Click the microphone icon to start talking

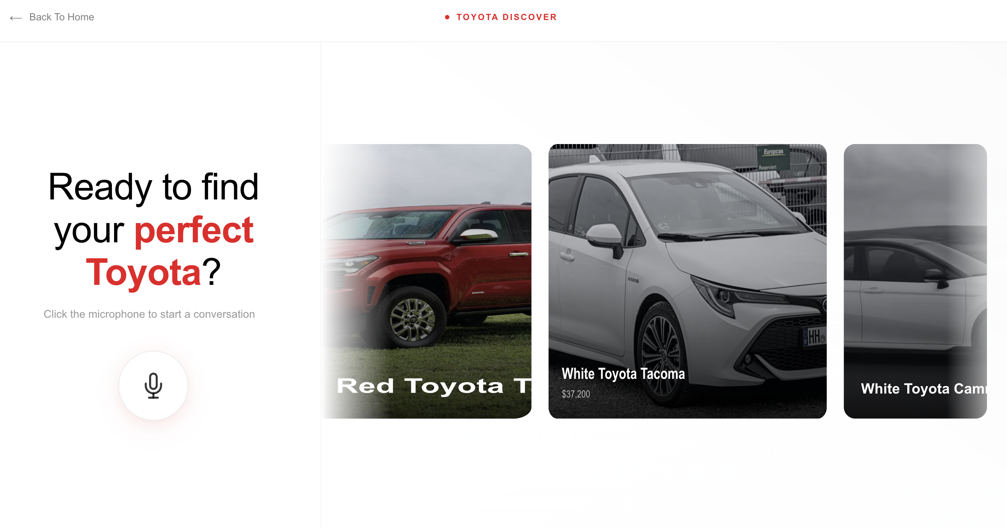click(x=153, y=385)
